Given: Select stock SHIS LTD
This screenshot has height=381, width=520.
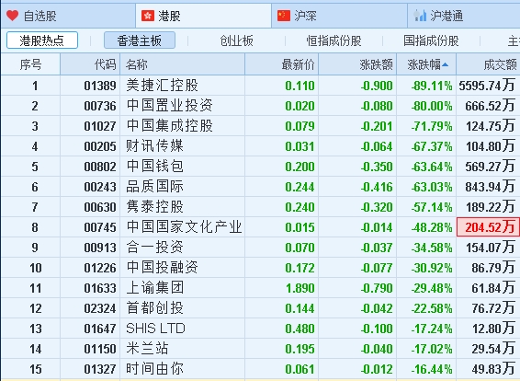Looking at the screenshot, I should (x=155, y=329).
